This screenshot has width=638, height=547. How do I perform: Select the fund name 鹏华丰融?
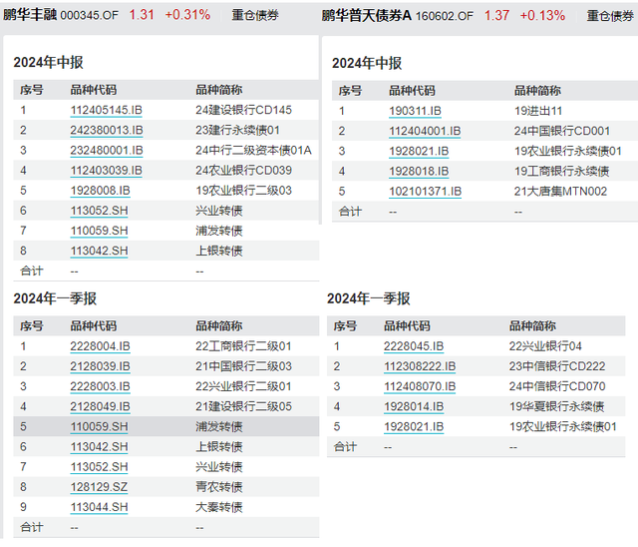(x=30, y=15)
